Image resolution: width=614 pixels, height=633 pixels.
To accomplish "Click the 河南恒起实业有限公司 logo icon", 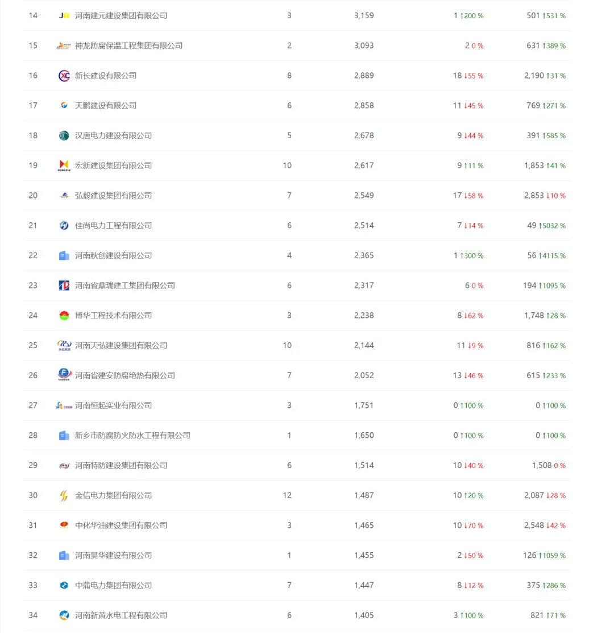I will pyautogui.click(x=64, y=406).
